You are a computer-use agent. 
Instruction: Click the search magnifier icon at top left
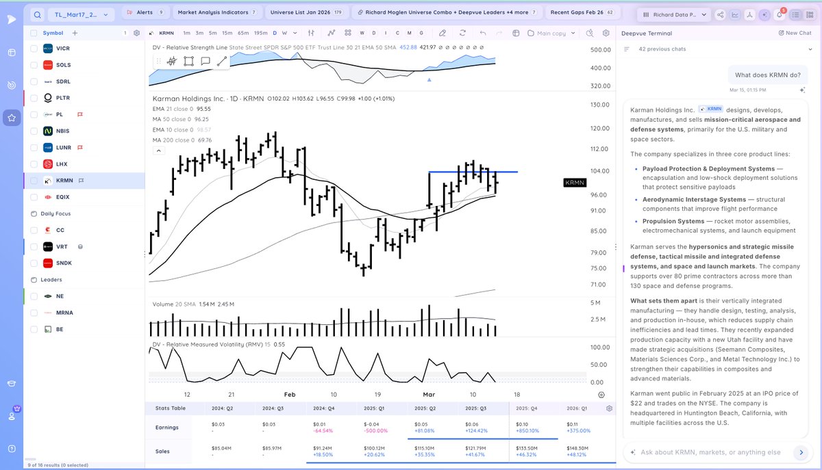pos(37,14)
